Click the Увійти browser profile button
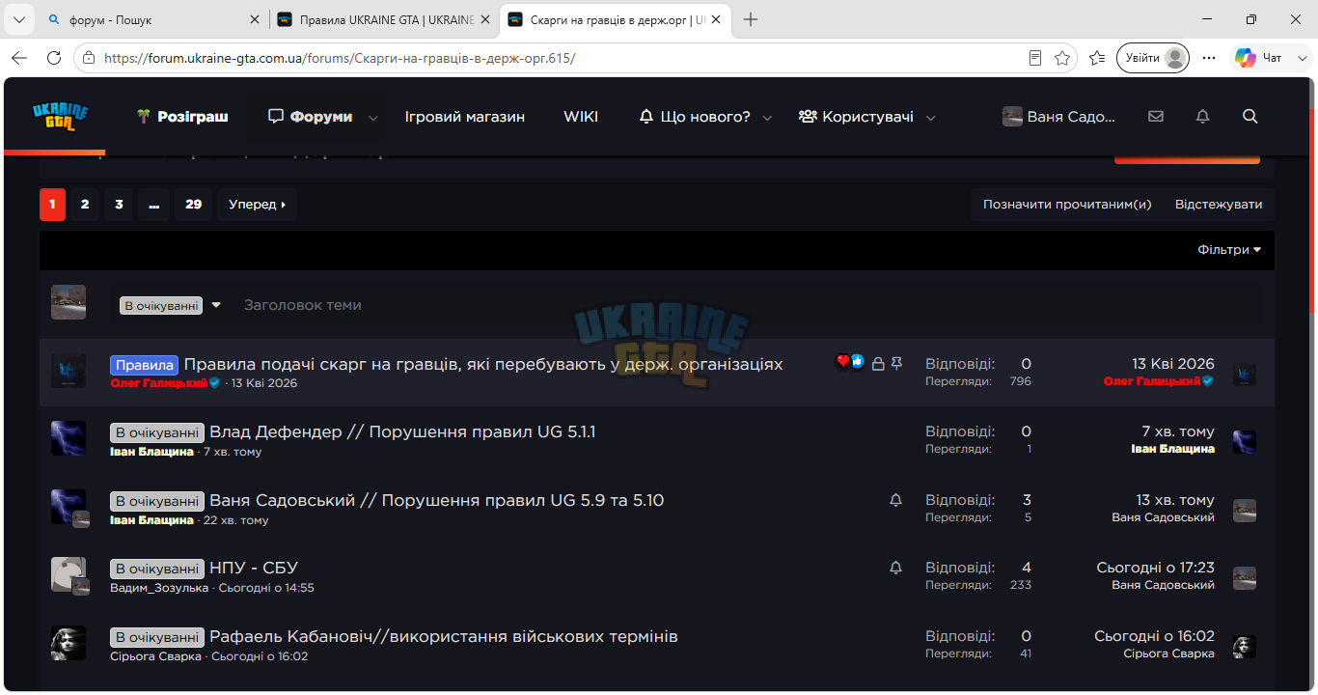Viewport: 1318px width, 695px height. coord(1153,58)
